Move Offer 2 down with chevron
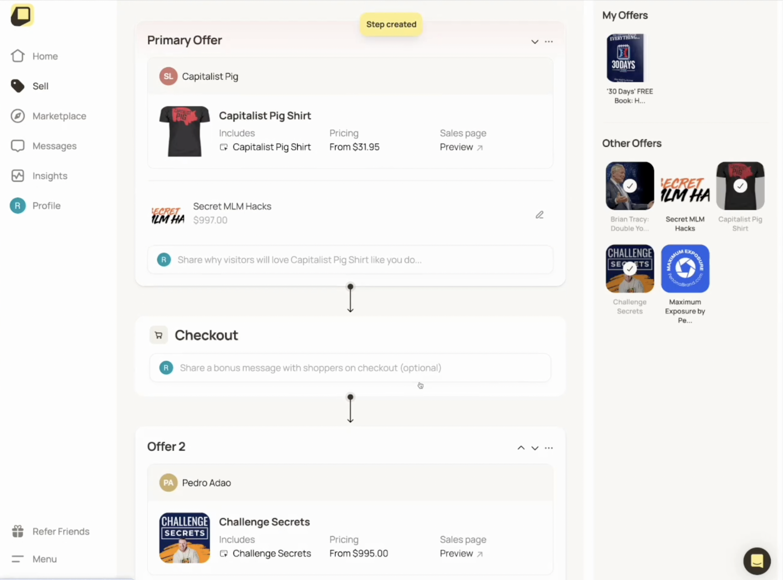Viewport: 783px width, 580px height. (x=534, y=448)
